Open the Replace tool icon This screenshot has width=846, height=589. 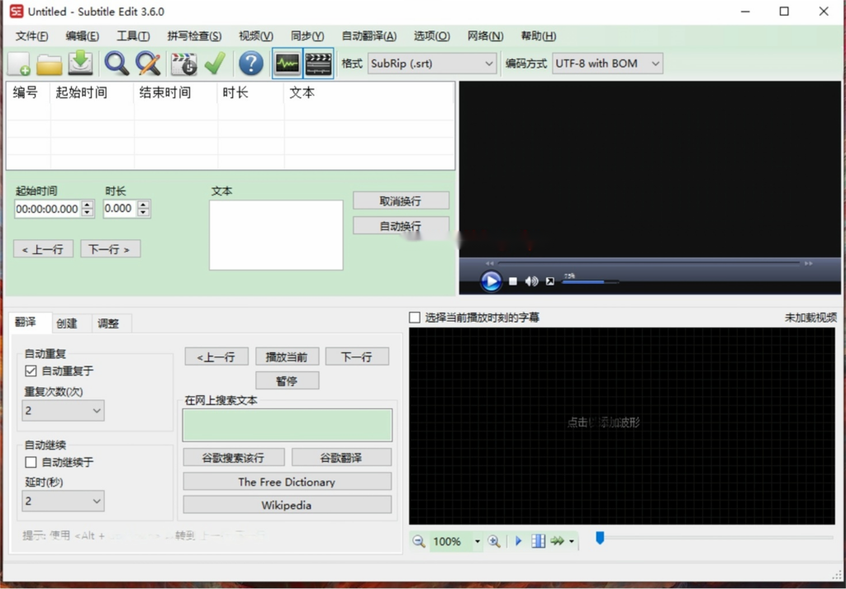(148, 64)
